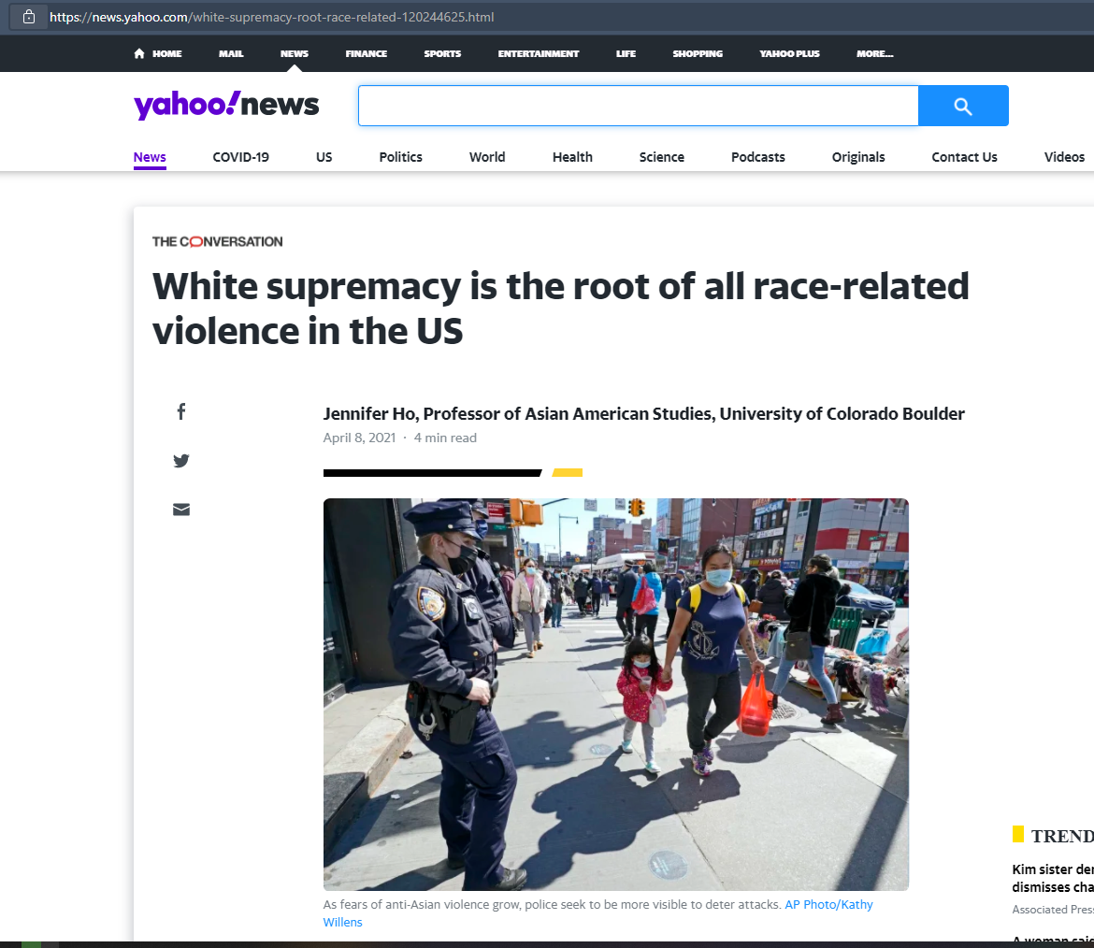
Task: Open Mail from the top bar
Action: point(231,53)
